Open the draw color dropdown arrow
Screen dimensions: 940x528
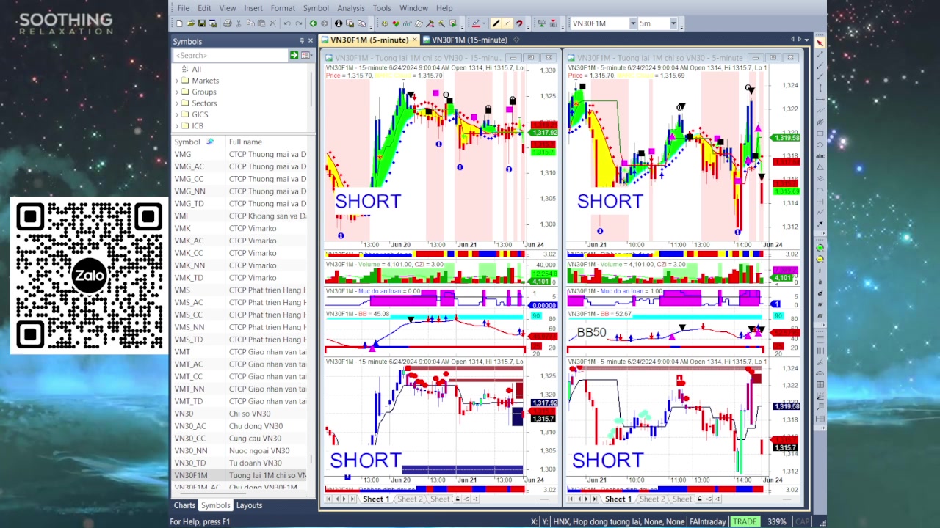485,23
